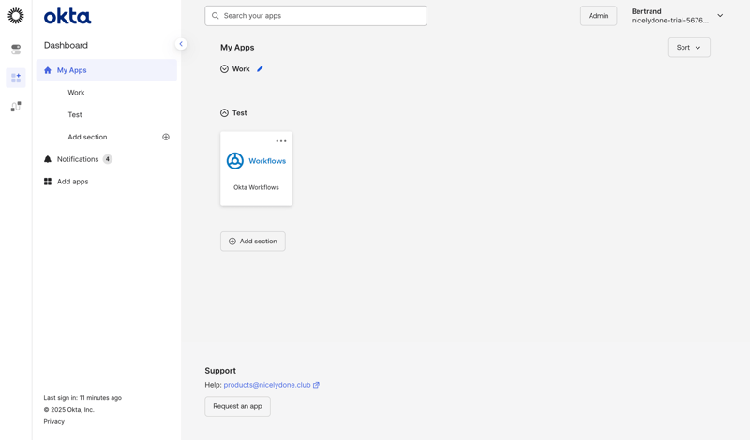Screen dimensions: 750x440
Task: Open the Privacy link in the footer
Action: [x=54, y=422]
